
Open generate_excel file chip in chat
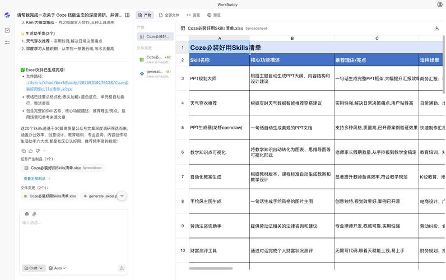(x=101, y=196)
